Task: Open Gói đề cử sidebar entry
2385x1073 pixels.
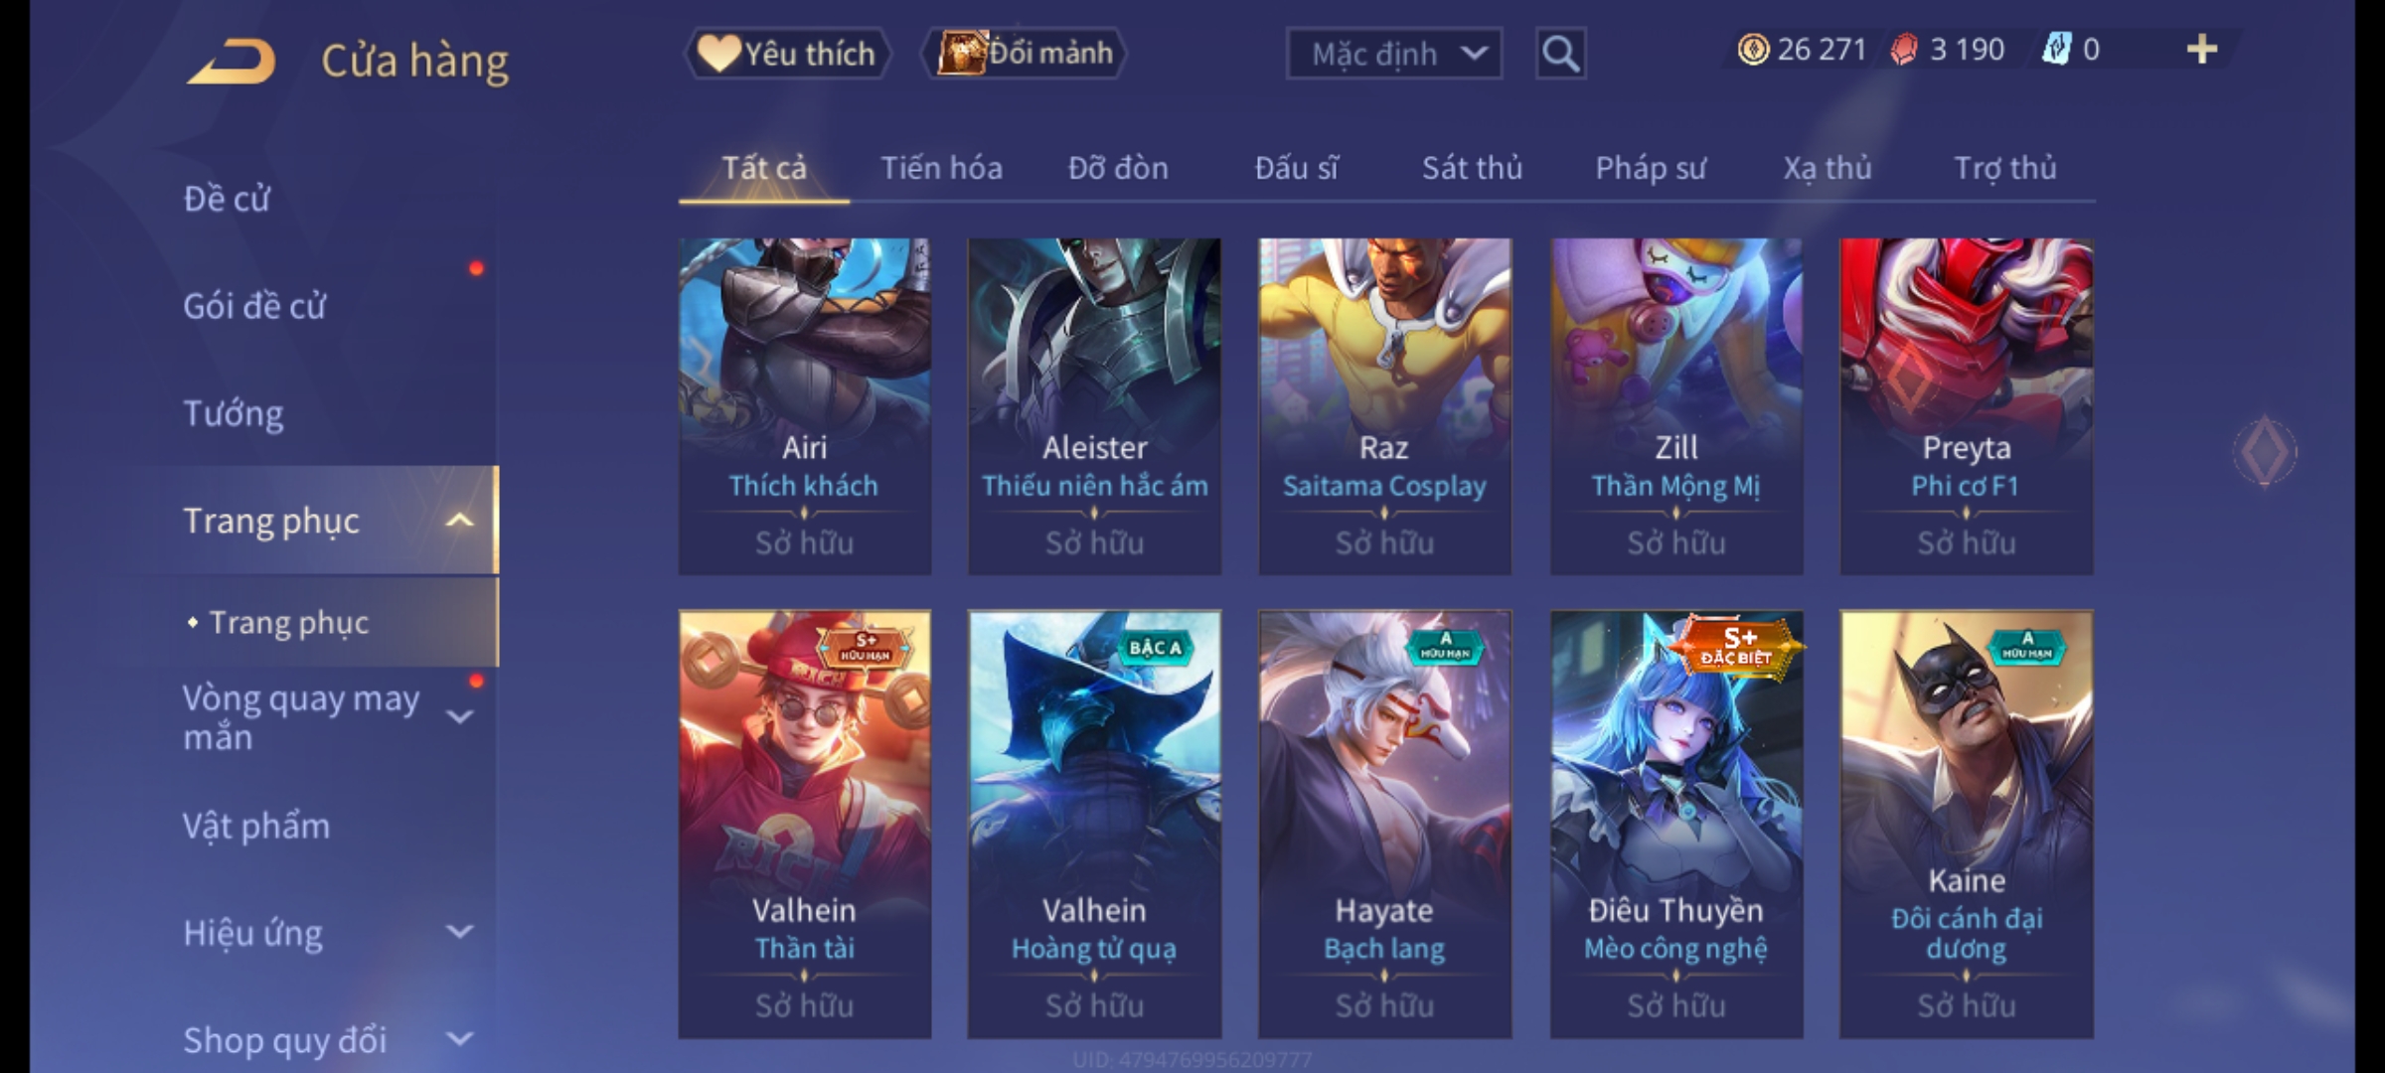Action: click(x=254, y=306)
